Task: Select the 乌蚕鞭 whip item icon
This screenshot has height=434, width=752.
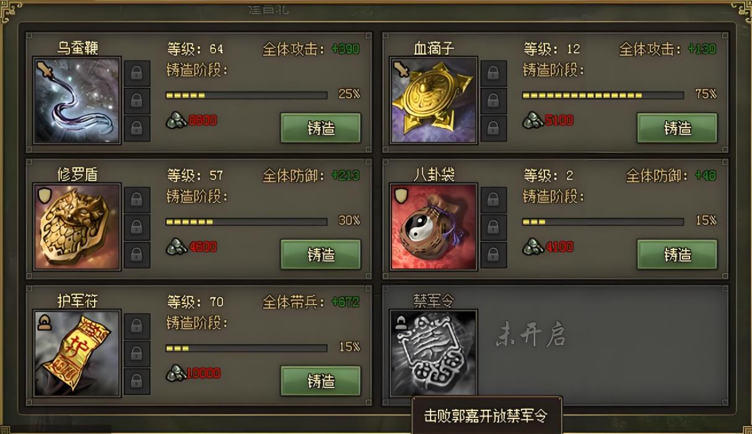Action: (x=77, y=100)
